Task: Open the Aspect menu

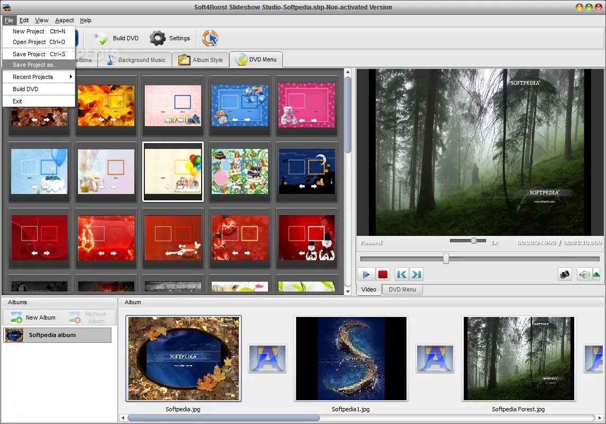Action: (x=65, y=21)
